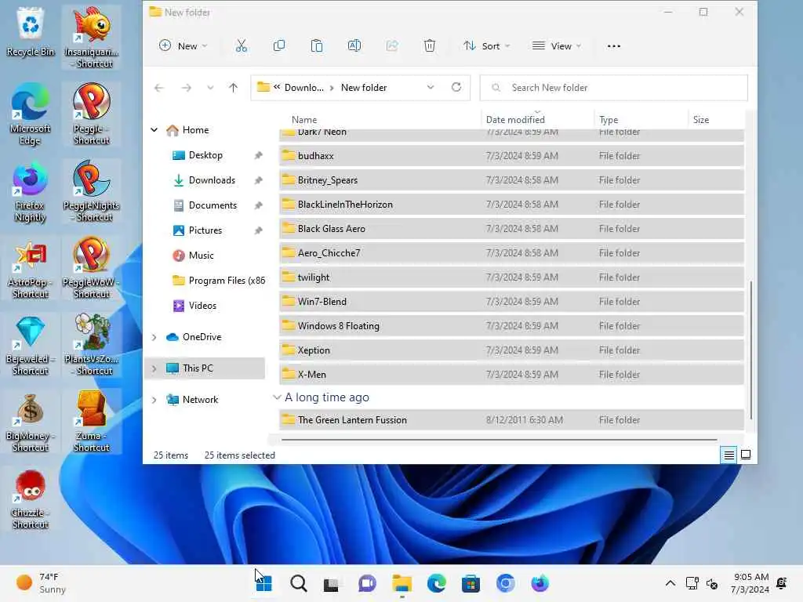Open Music in the navigation pane
803x602 pixels.
pos(202,256)
